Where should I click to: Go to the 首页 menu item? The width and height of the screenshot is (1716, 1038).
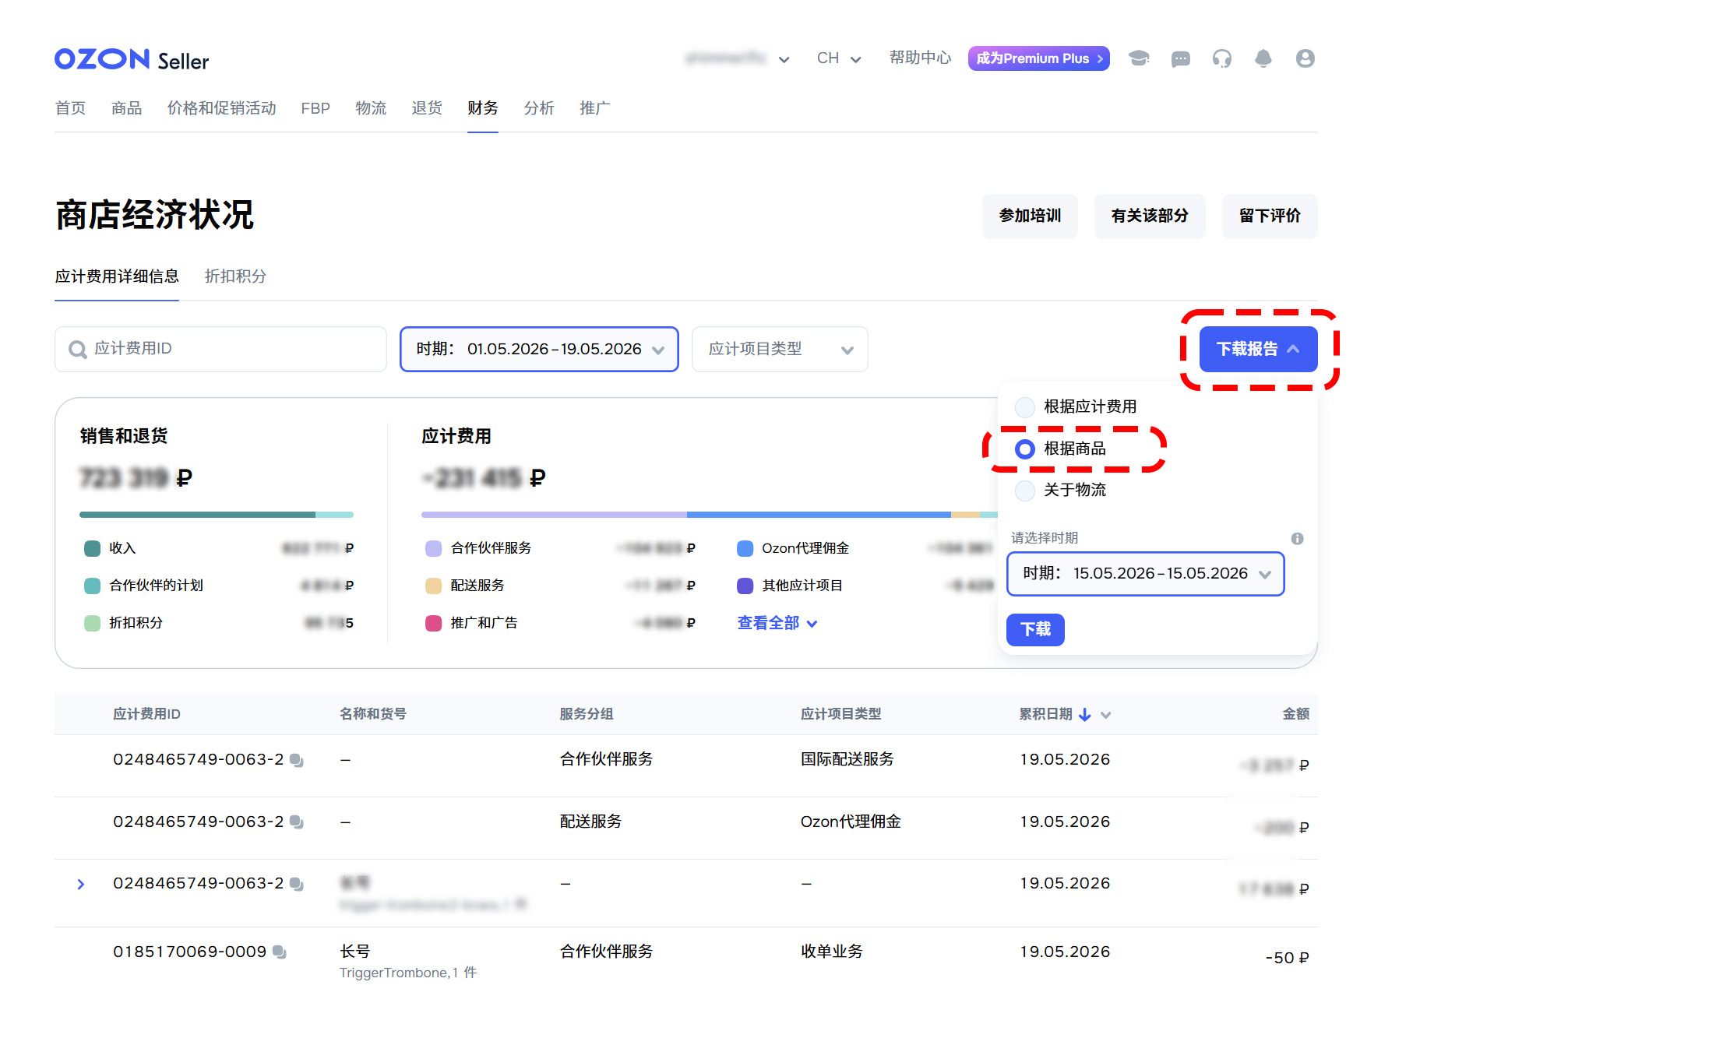coord(71,108)
